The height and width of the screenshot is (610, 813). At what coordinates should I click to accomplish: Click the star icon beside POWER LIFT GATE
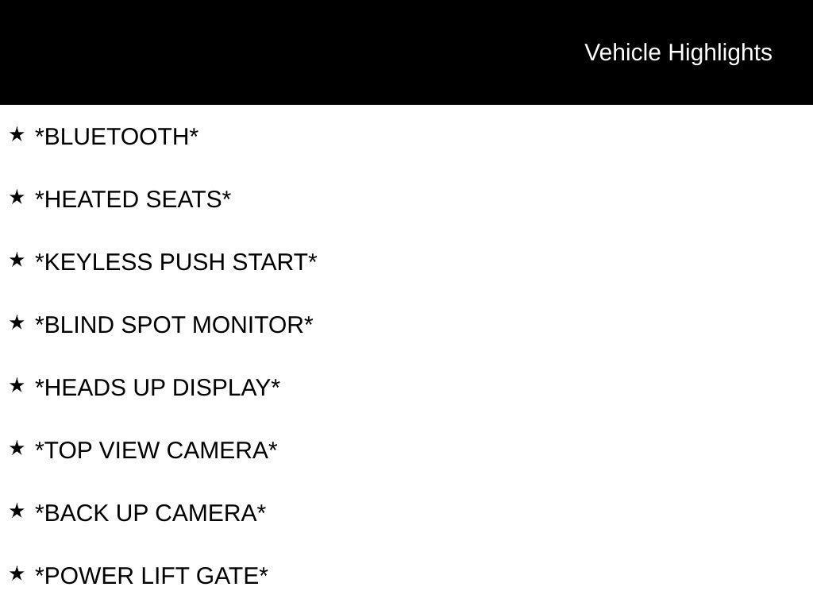point(17,573)
